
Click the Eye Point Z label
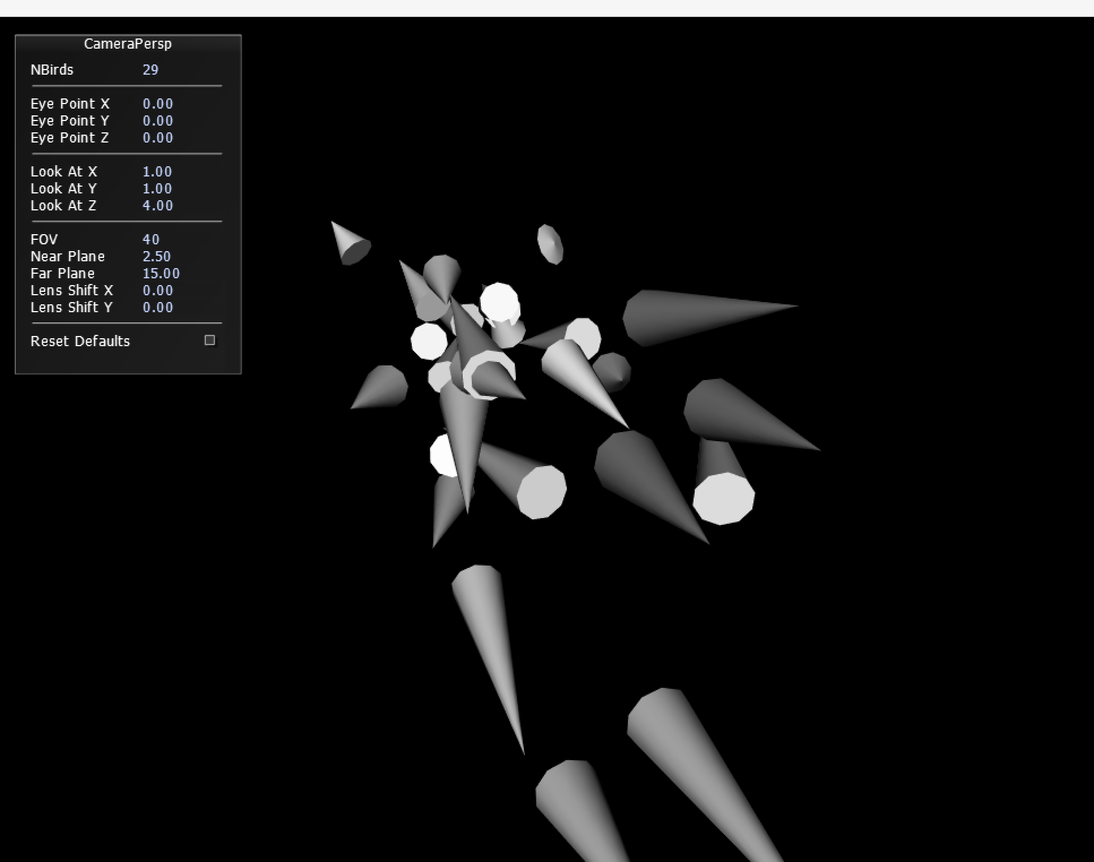[70, 137]
